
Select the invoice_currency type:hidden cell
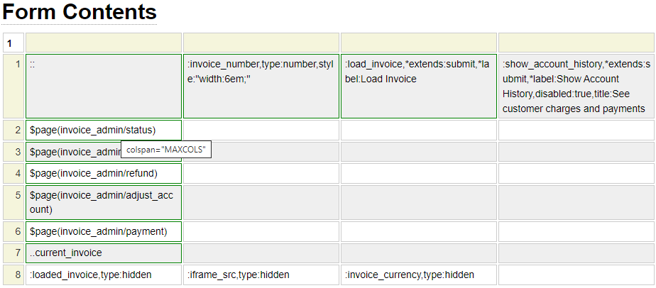418,275
